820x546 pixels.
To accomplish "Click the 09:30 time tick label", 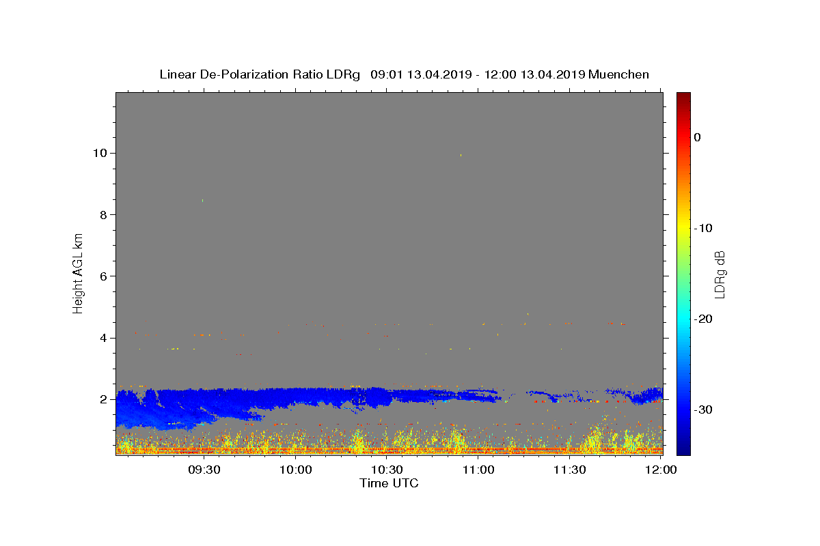I will [x=204, y=470].
